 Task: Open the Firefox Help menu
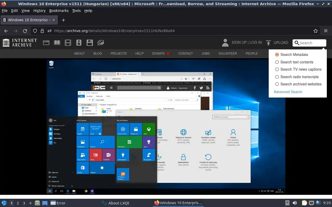tap(88, 11)
